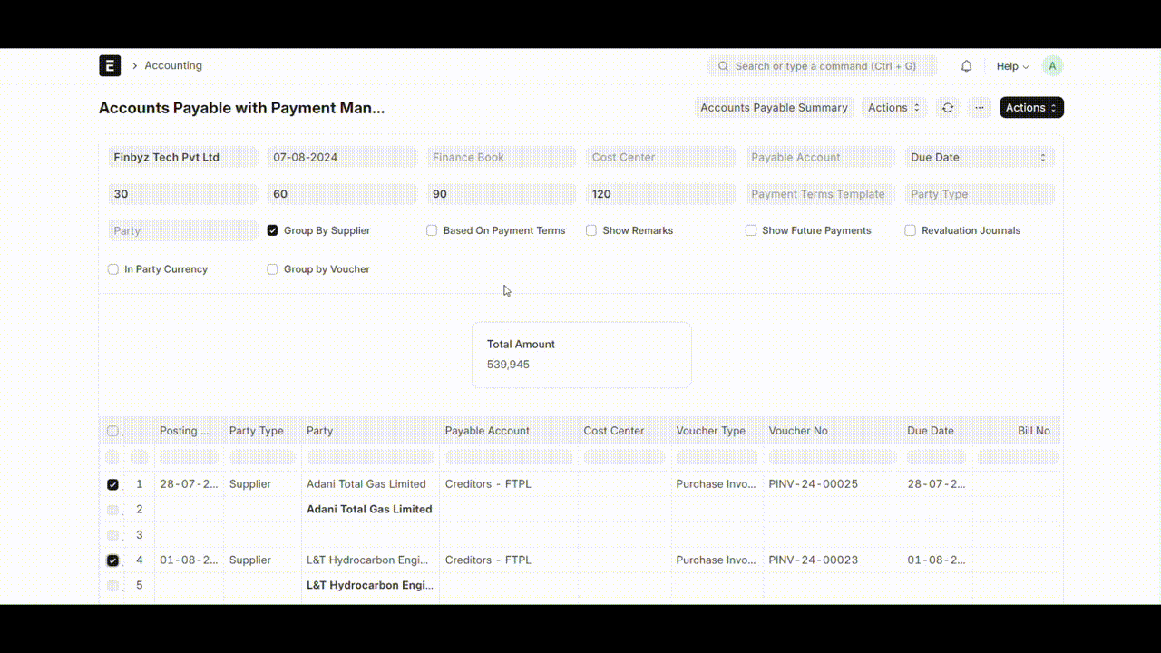Open the three-dot more options menu
1161x653 pixels.
[980, 107]
